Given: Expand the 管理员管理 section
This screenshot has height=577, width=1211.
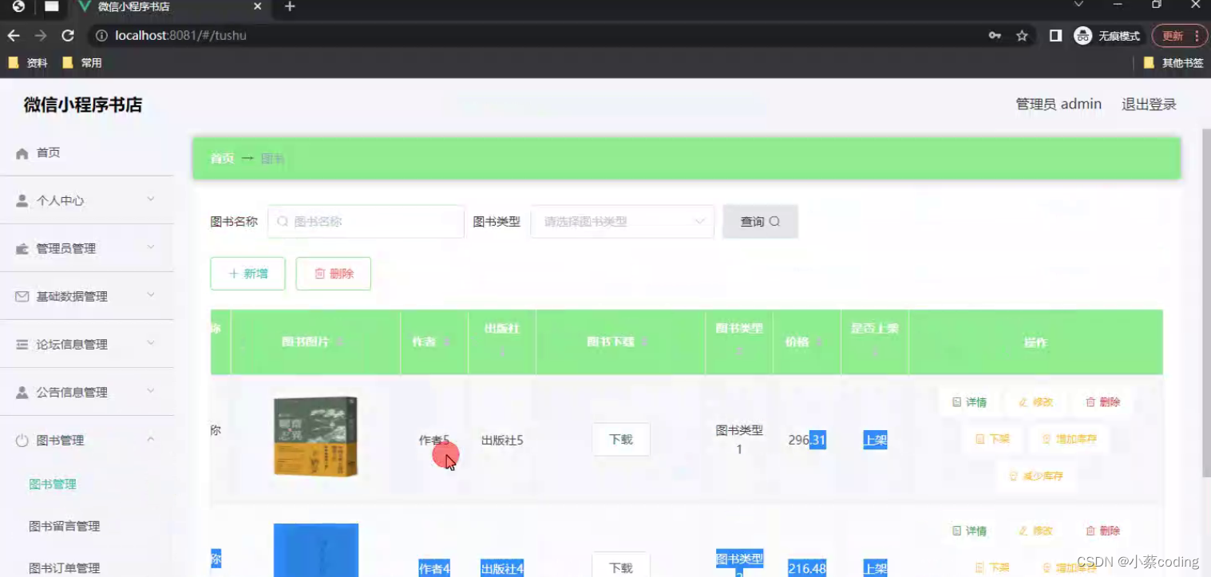Looking at the screenshot, I should (65, 248).
